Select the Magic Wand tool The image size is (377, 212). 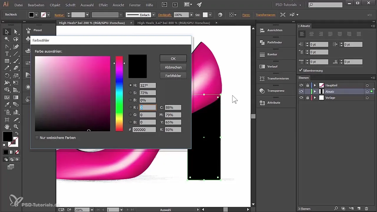(x=7, y=39)
